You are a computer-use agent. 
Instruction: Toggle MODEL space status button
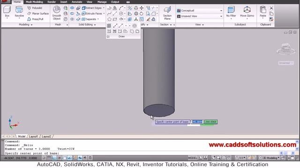193,158
